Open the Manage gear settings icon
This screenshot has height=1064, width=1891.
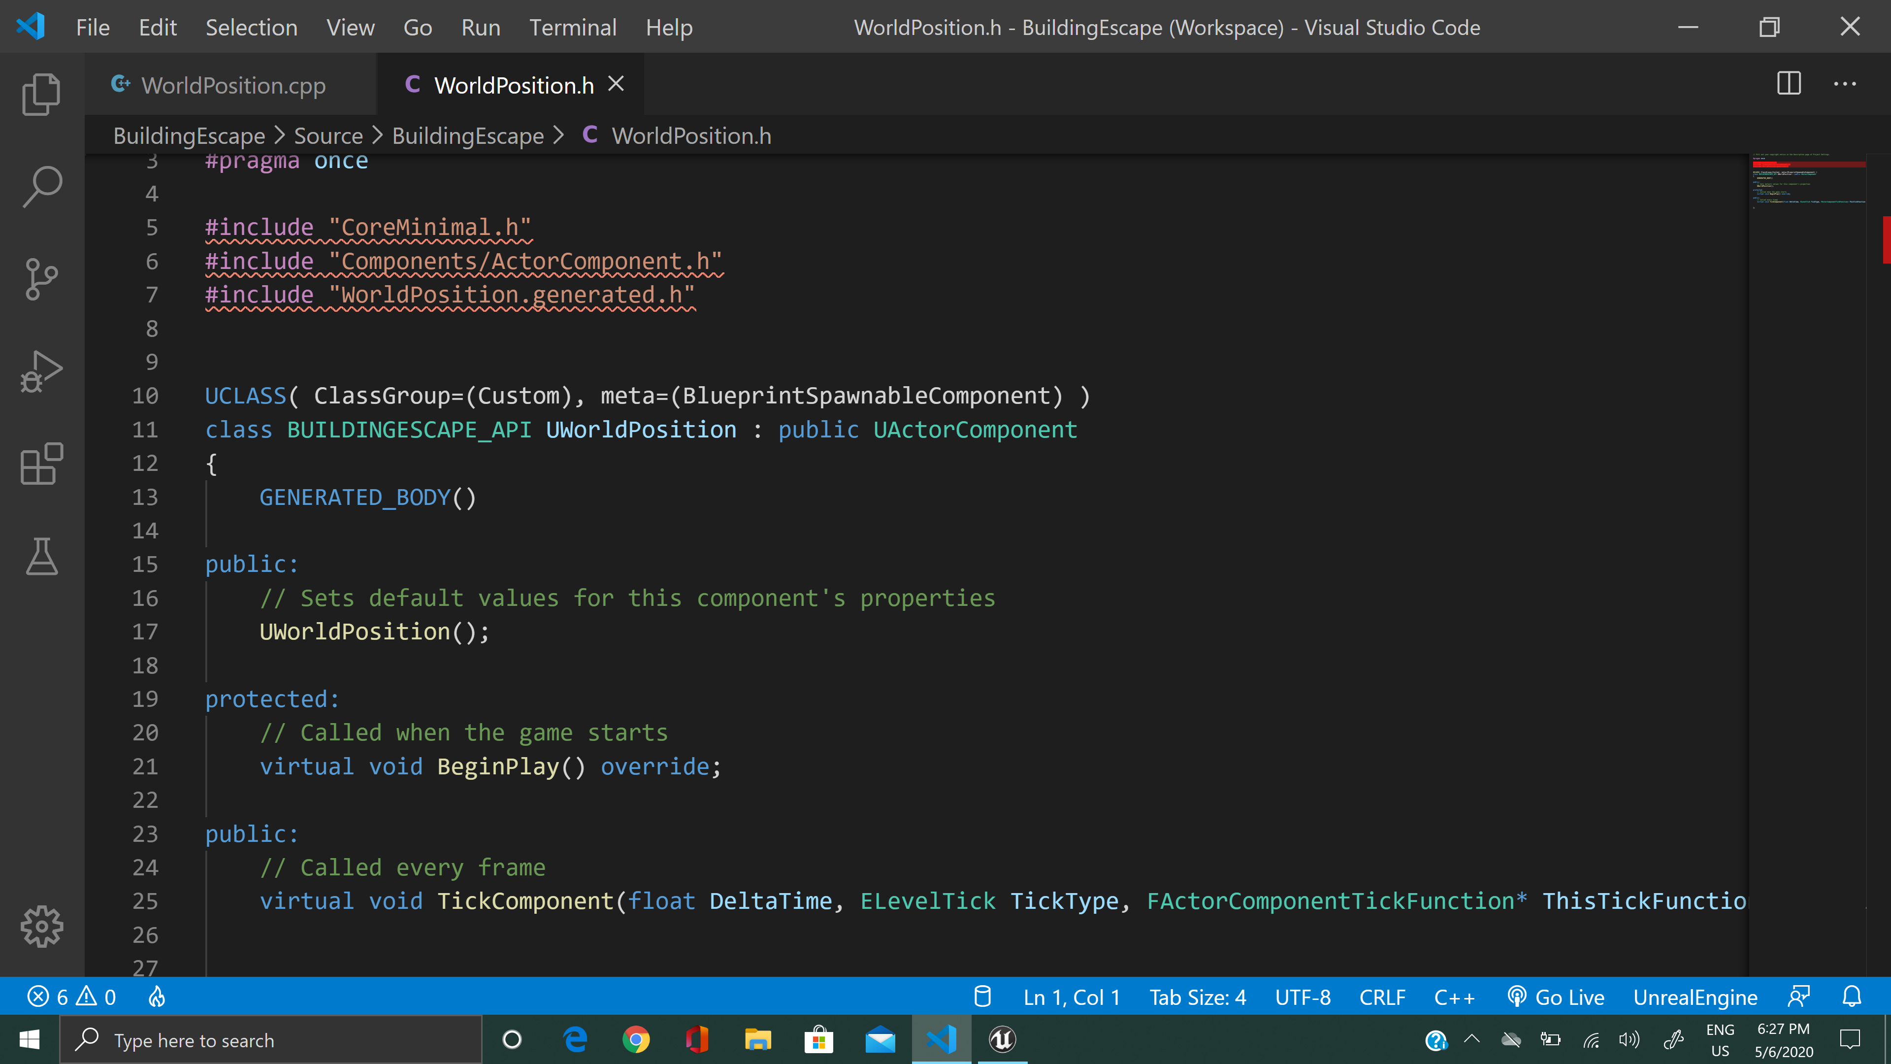(x=41, y=926)
